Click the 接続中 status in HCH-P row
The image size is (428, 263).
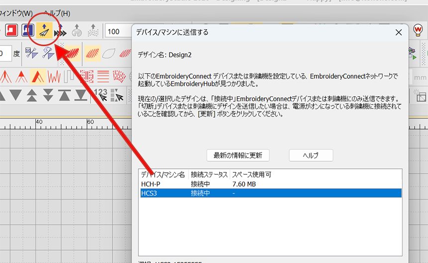pos(201,184)
